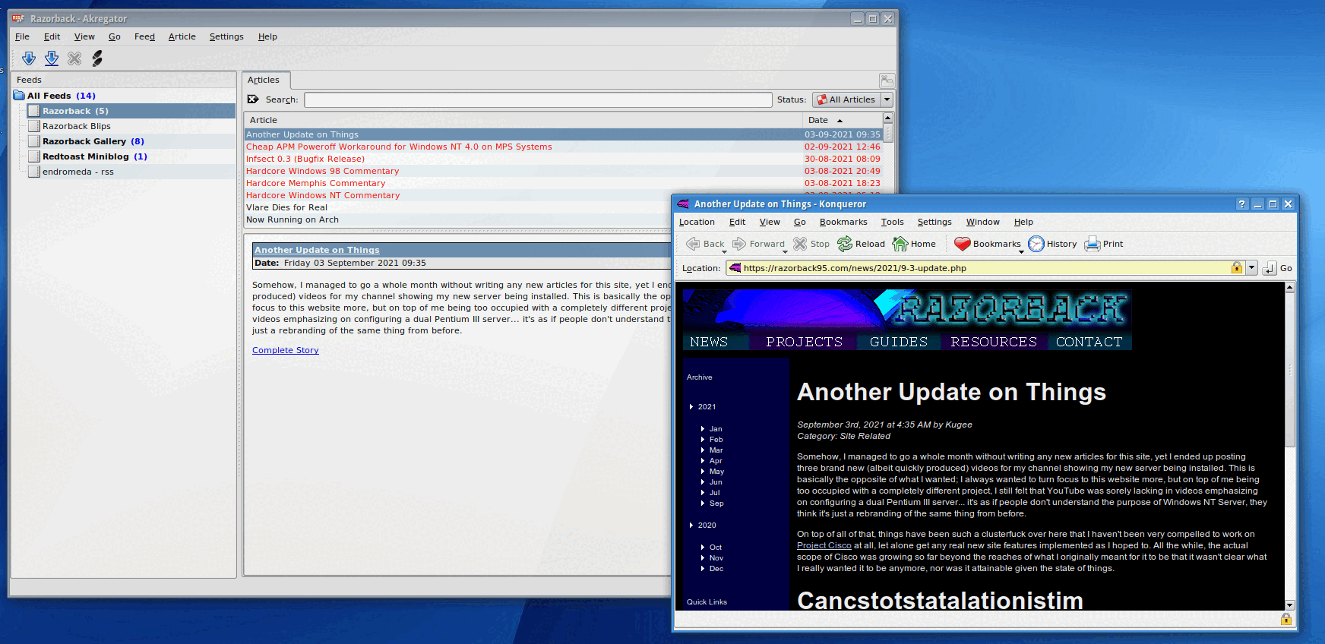The width and height of the screenshot is (1325, 644).
Task: Click into the Akregator article Search field
Action: tap(538, 99)
